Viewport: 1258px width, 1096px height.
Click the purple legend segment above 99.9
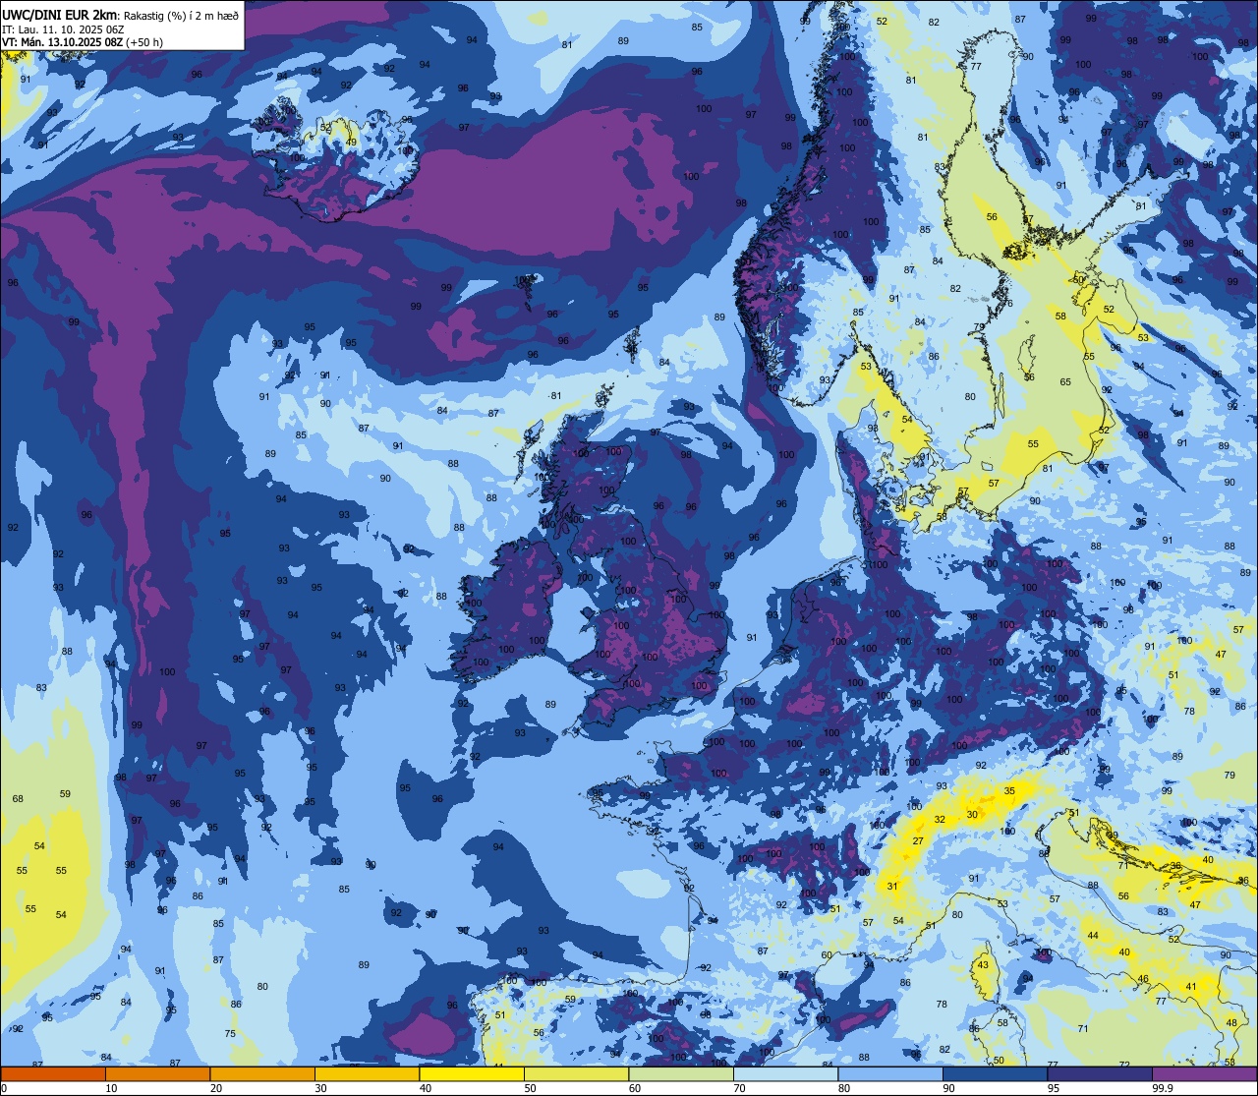pos(1204,1073)
